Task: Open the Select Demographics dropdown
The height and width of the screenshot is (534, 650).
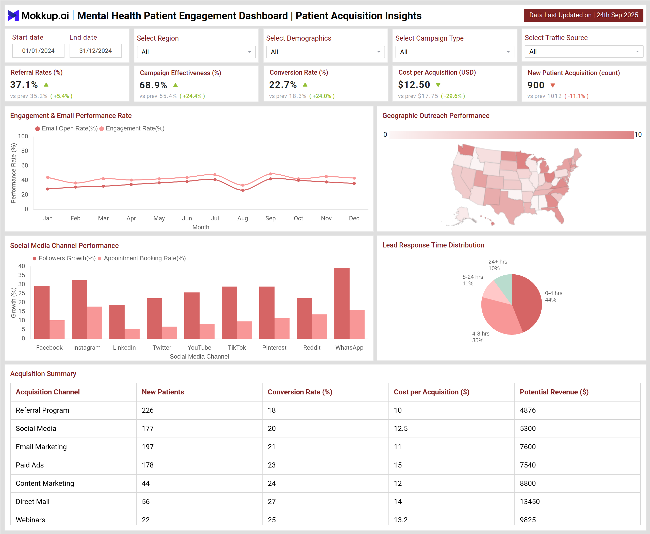Action: coord(325,52)
